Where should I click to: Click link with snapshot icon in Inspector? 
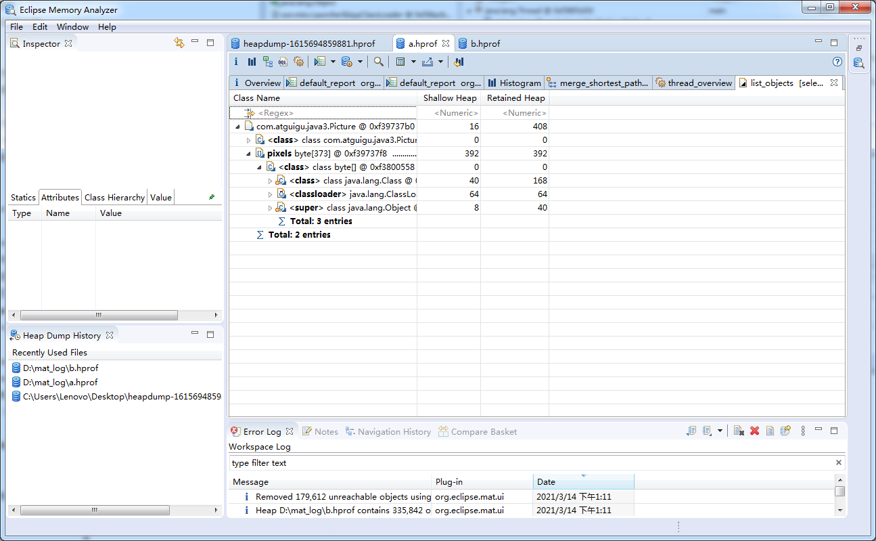(x=179, y=43)
